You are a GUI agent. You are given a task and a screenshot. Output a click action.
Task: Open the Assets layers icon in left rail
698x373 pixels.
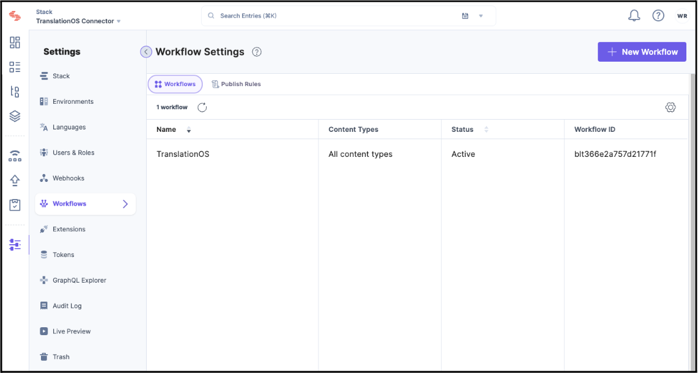point(15,117)
